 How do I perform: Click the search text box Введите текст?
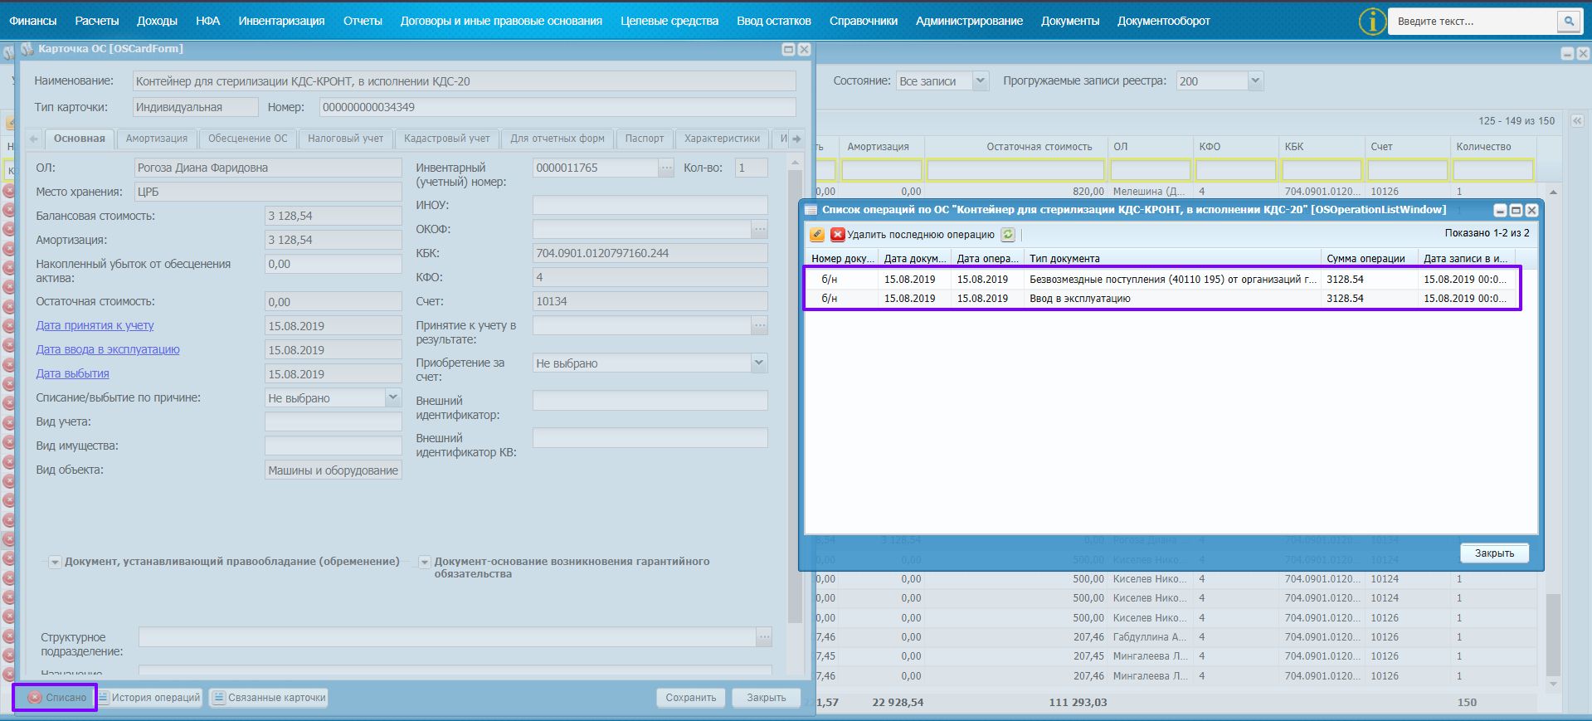[x=1473, y=22]
